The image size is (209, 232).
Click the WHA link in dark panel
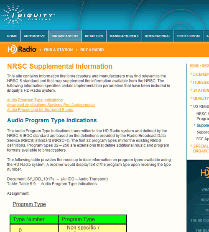click(205, 190)
